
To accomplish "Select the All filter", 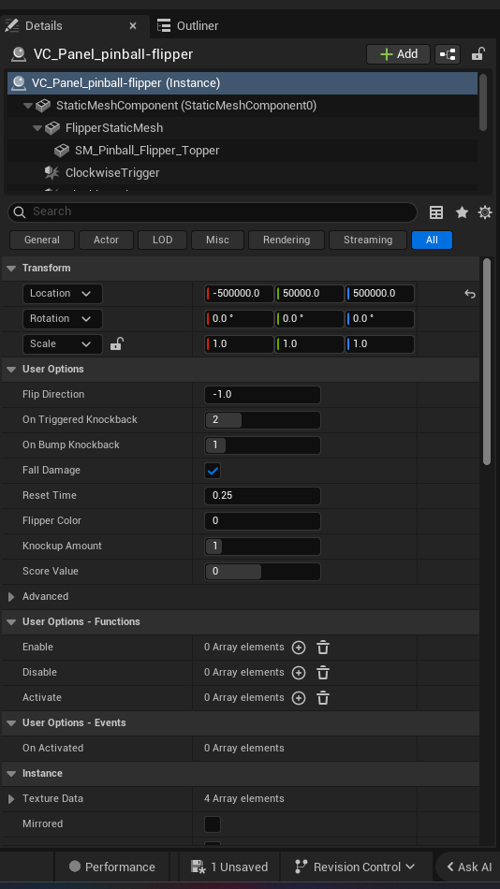I will pos(432,240).
